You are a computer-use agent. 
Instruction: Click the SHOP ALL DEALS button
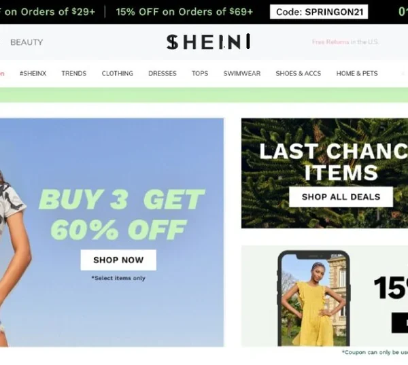[341, 197]
